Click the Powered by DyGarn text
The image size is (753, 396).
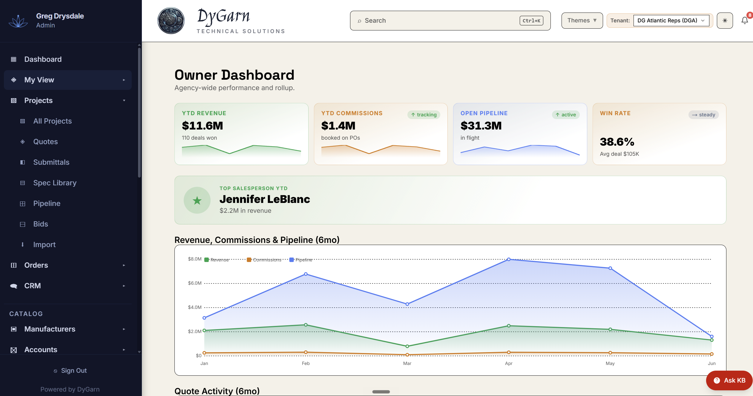pyautogui.click(x=70, y=389)
